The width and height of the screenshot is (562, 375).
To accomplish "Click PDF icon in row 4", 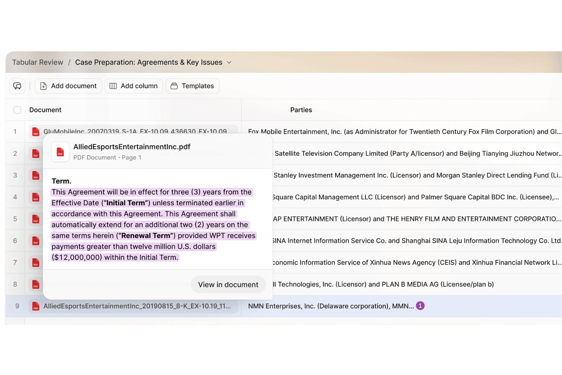I will (x=36, y=197).
